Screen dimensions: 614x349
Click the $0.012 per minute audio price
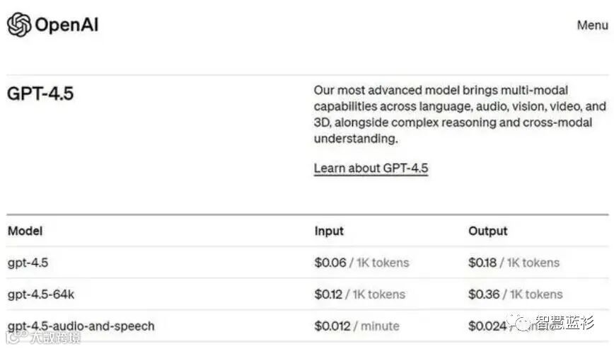(332, 326)
